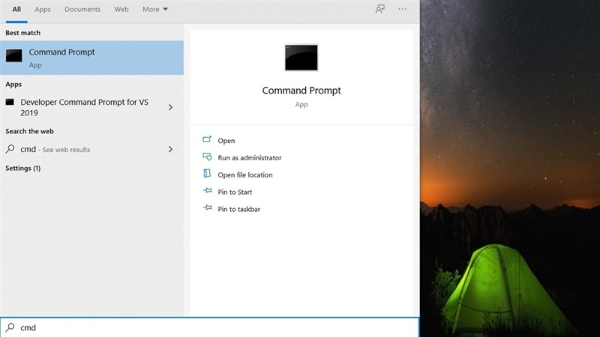600x337 pixels.
Task: Select the Web tab
Action: tap(121, 9)
